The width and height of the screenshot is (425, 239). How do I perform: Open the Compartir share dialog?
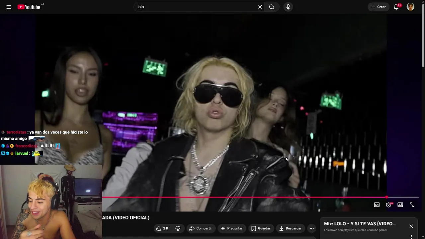click(201, 228)
